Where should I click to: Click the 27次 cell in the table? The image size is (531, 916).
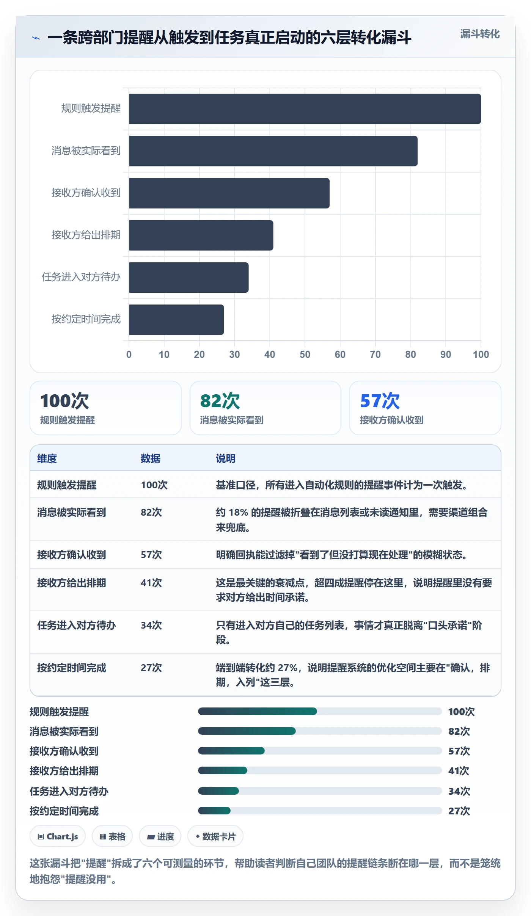[151, 668]
